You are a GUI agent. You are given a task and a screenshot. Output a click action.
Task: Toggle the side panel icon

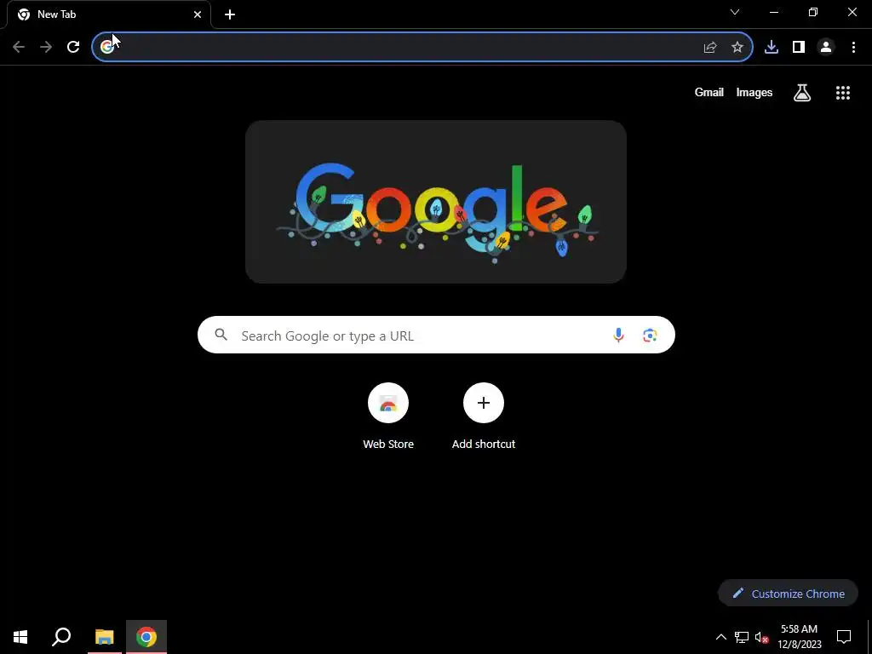click(x=799, y=48)
